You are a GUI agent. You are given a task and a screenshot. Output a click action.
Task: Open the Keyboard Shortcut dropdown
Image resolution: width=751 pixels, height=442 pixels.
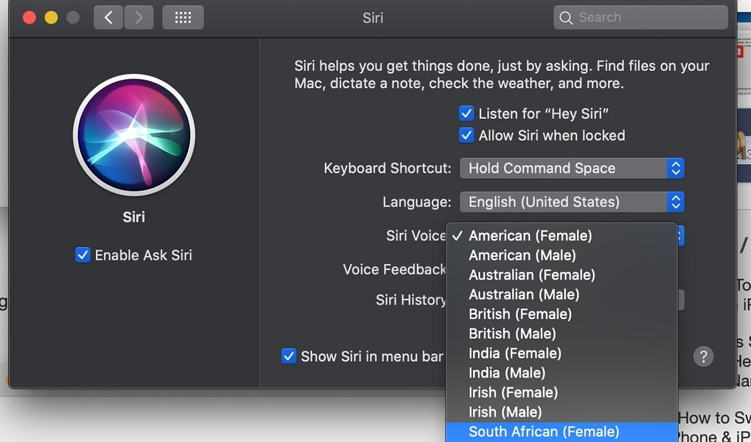(x=571, y=168)
